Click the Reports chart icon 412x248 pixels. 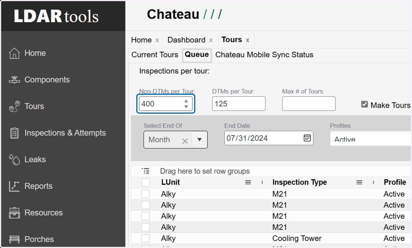tap(14, 186)
